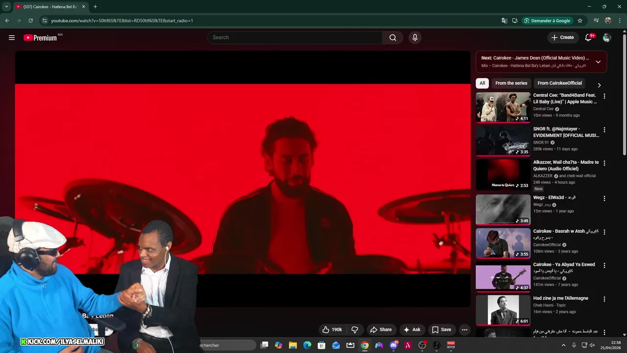627x353 pixels.
Task: Close the Cairokee YouTube tab
Action: (x=83, y=6)
